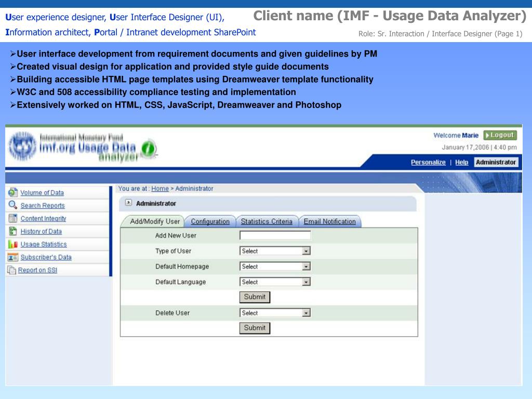Open the Report on SSI link
Viewport: 532px width, 399px height.
[37, 270]
